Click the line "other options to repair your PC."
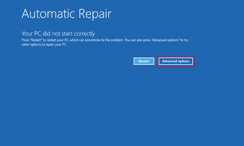This screenshot has height=146, width=244. coord(44,44)
